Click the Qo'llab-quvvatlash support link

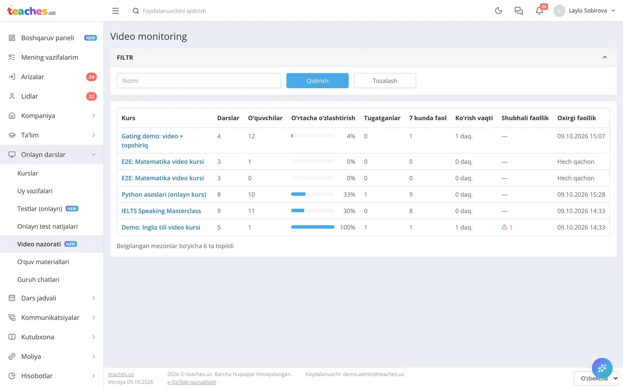click(x=192, y=382)
